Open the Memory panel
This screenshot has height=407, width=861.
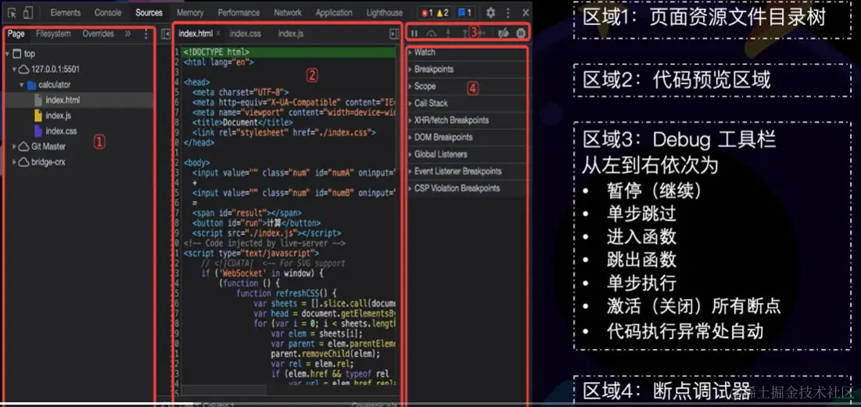pos(190,13)
